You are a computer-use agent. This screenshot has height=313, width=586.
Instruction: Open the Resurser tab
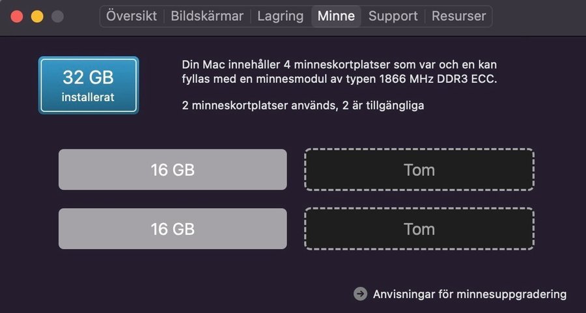458,16
